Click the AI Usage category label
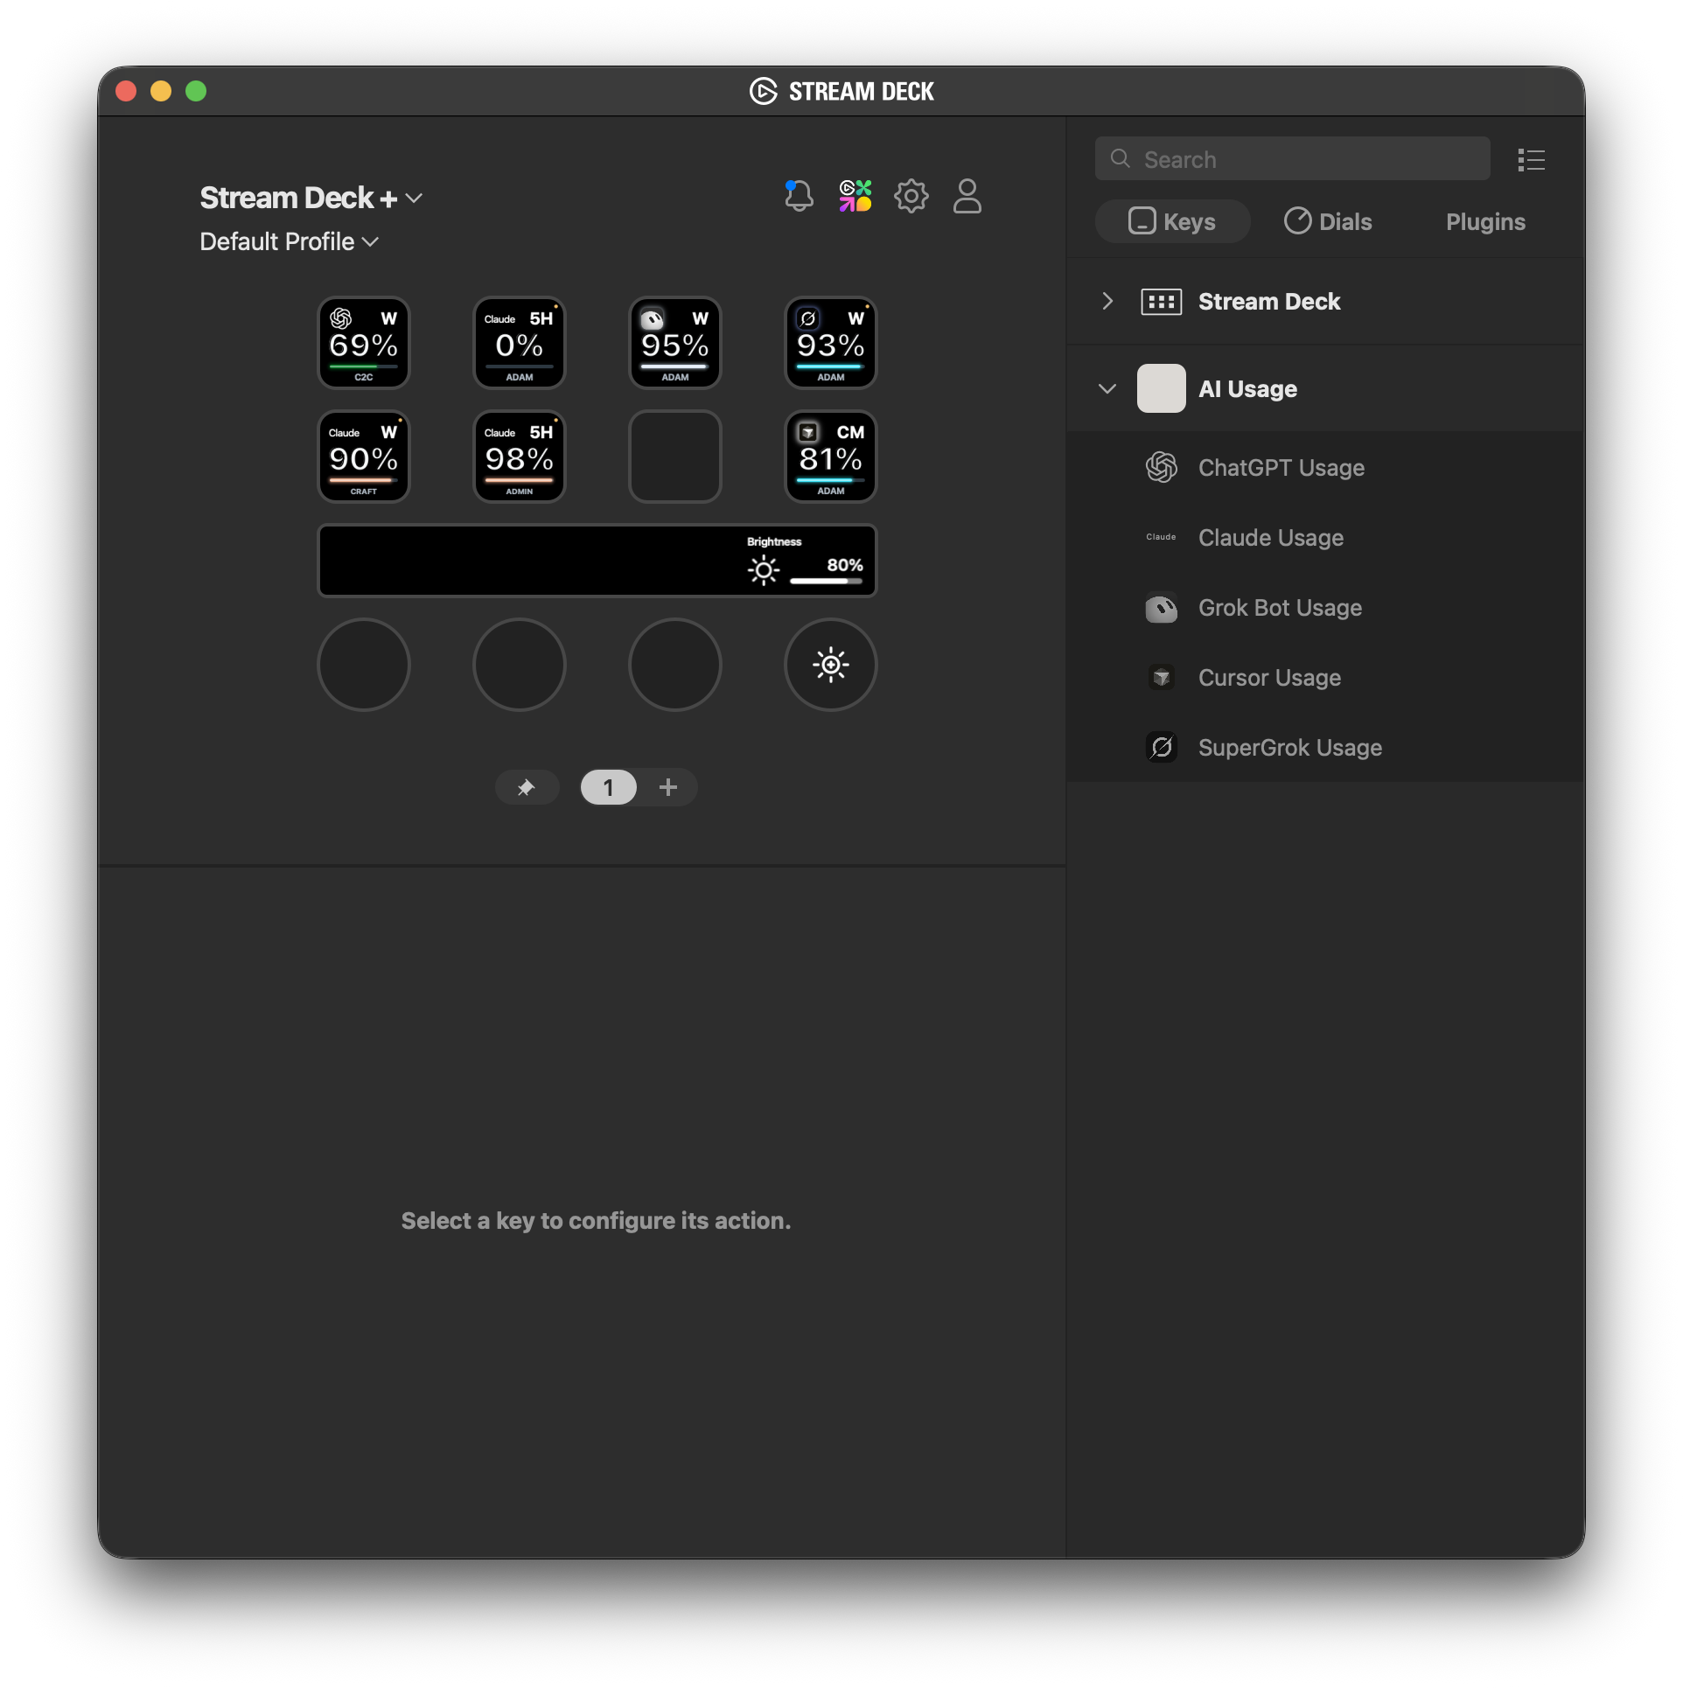The width and height of the screenshot is (1683, 1688). pyautogui.click(x=1247, y=389)
